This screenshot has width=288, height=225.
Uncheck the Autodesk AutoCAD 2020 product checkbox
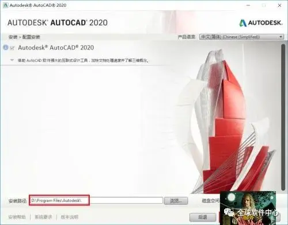tap(12, 48)
